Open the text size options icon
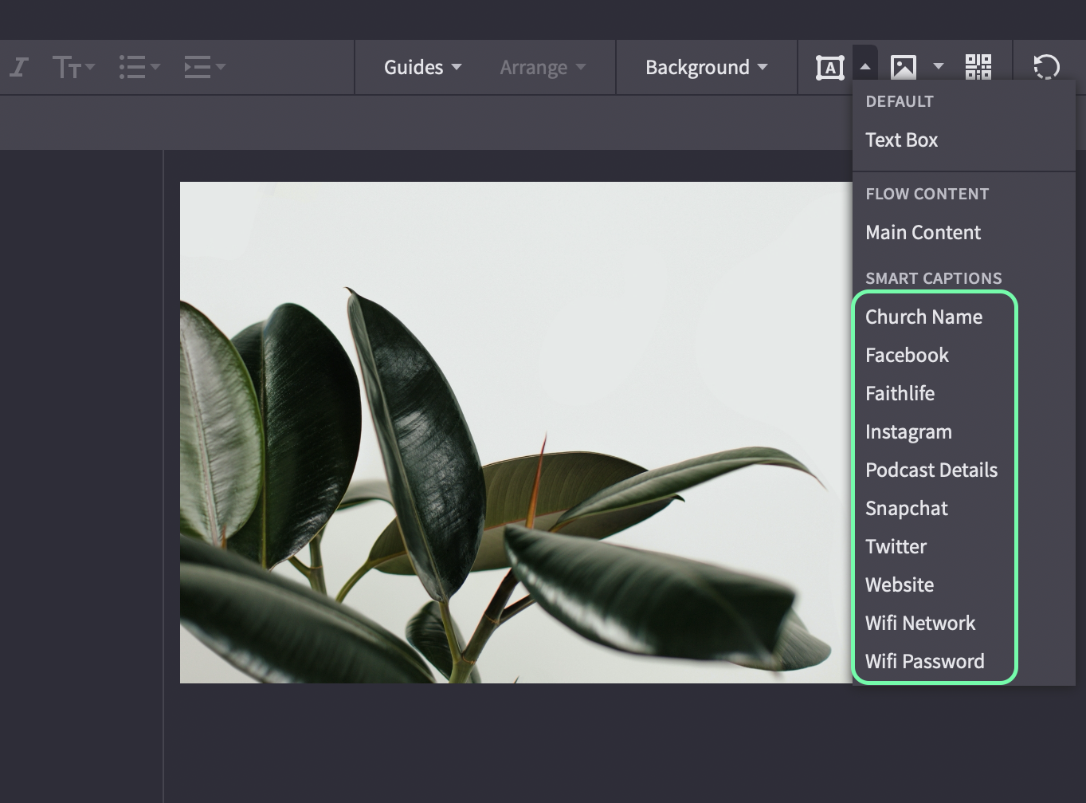The height and width of the screenshot is (803, 1086). [x=73, y=67]
